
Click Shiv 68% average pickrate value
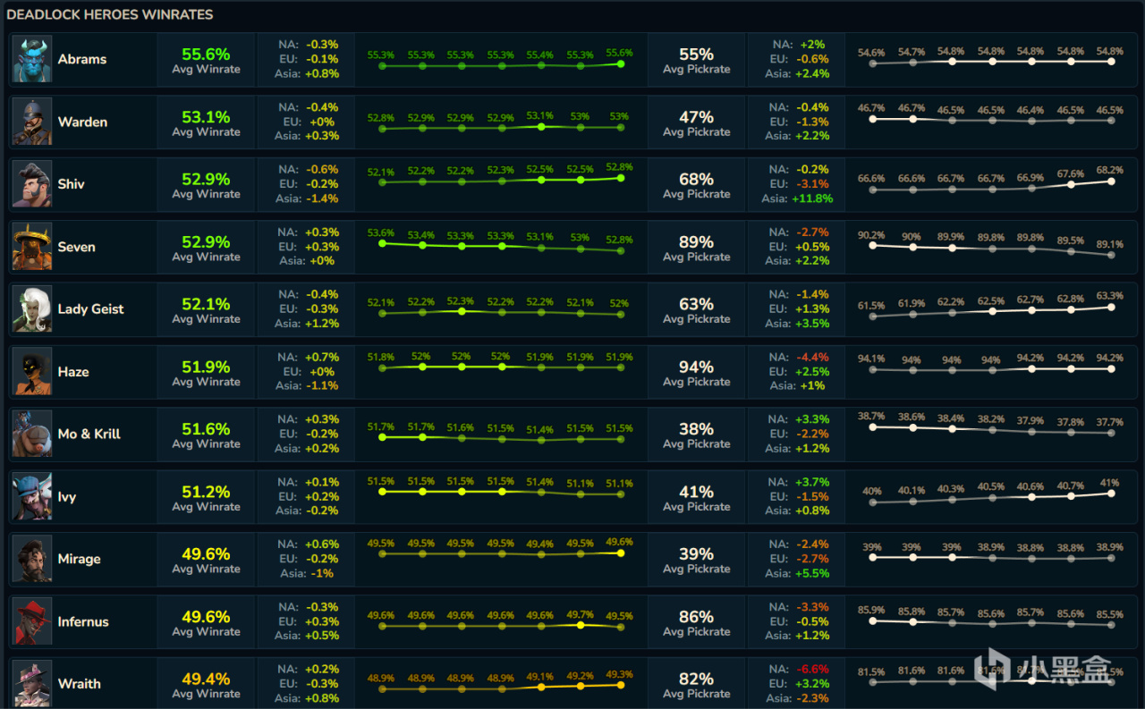(x=696, y=179)
